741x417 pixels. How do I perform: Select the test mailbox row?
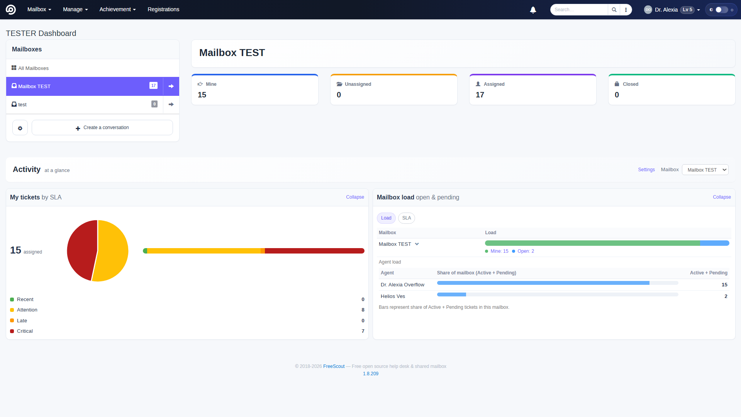coord(85,104)
